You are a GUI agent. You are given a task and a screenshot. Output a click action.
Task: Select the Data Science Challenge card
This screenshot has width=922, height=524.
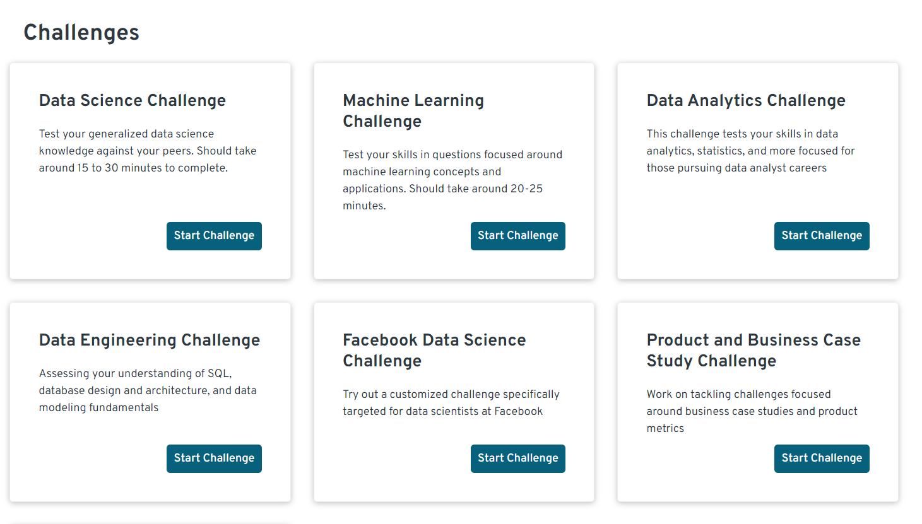tap(150, 170)
